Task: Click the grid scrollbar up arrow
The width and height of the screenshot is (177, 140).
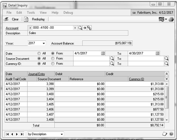Action: [x=167, y=84]
